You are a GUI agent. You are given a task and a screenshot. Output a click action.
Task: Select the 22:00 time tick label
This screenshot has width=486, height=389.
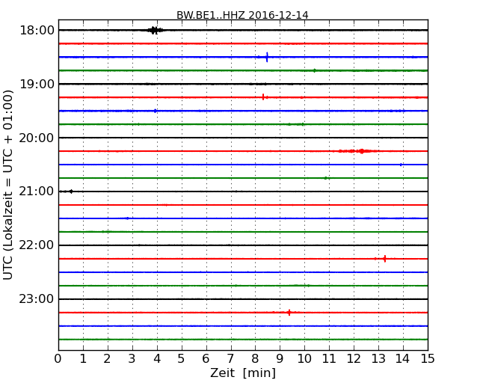tap(37, 245)
